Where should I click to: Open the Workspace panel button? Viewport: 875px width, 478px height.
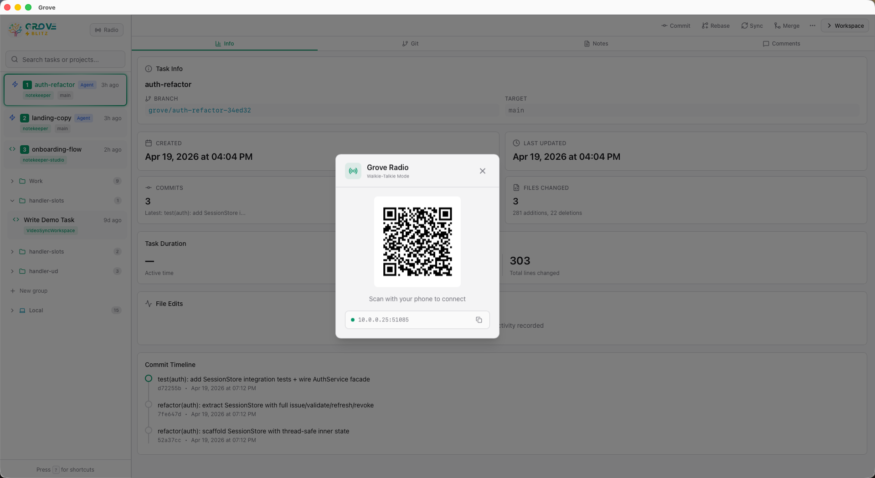845,26
